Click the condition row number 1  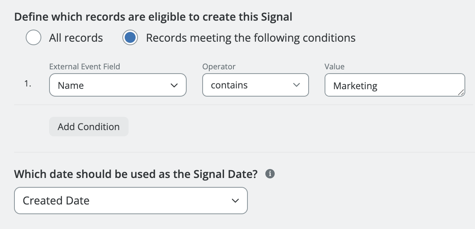(28, 84)
